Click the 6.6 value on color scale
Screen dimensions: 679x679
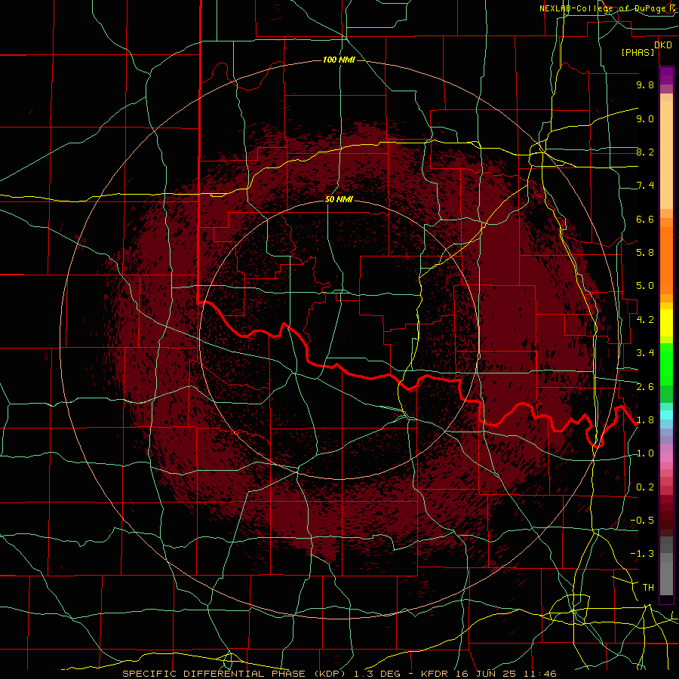pyautogui.click(x=645, y=219)
